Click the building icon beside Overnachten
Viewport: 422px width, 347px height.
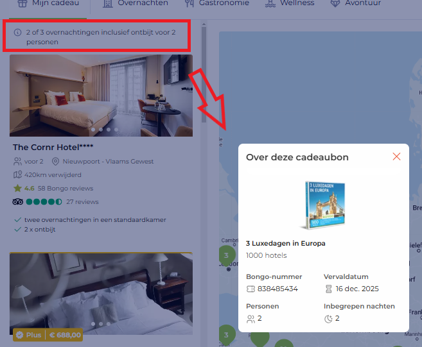[108, 3]
